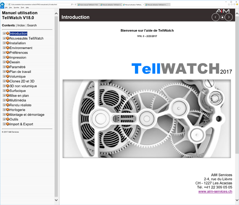Switch to the Index tab
Screen dimensions: 239x205
[x=21, y=25]
